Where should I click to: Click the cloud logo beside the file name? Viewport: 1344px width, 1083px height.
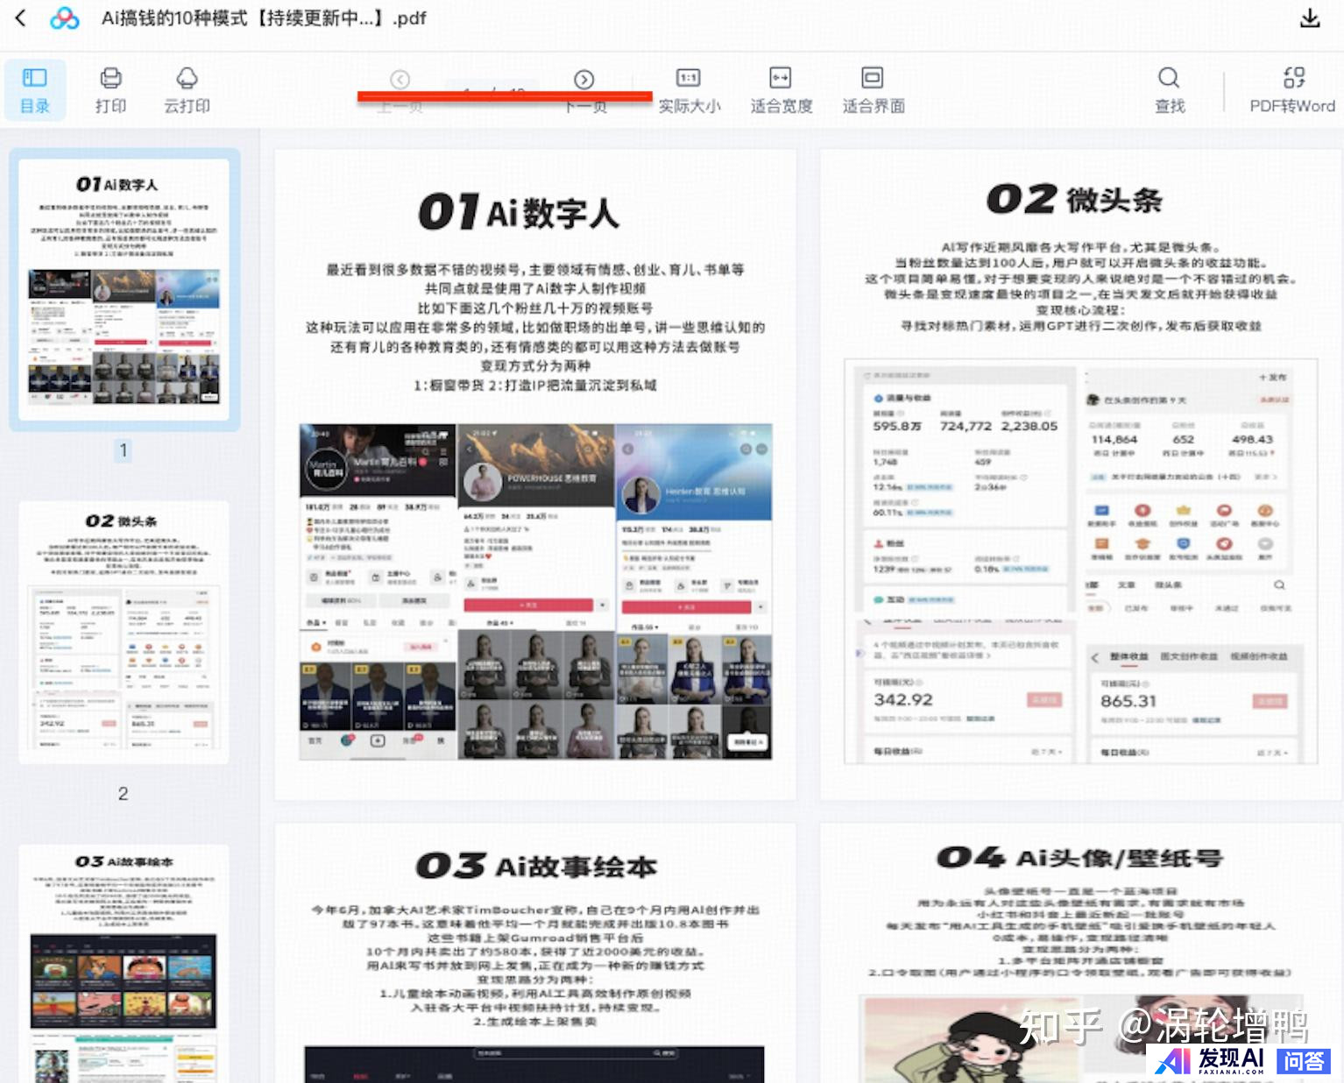click(x=64, y=18)
